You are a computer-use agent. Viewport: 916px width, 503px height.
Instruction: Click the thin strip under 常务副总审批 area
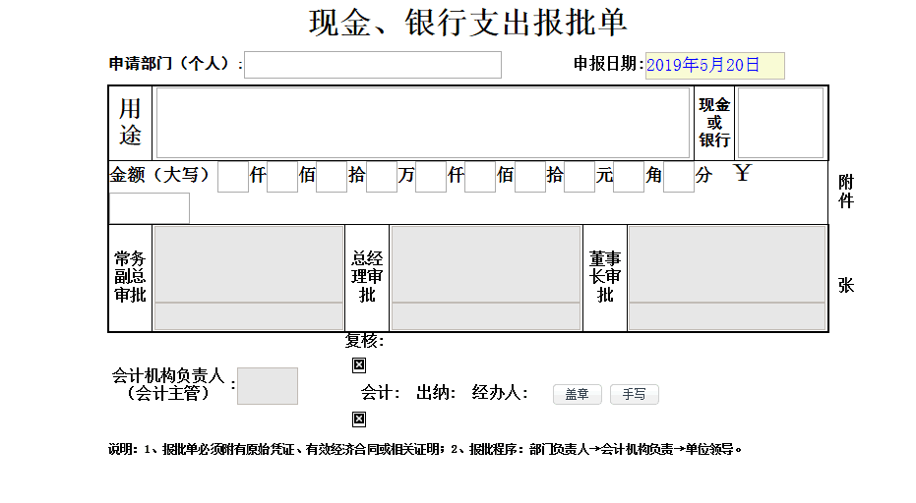249,316
